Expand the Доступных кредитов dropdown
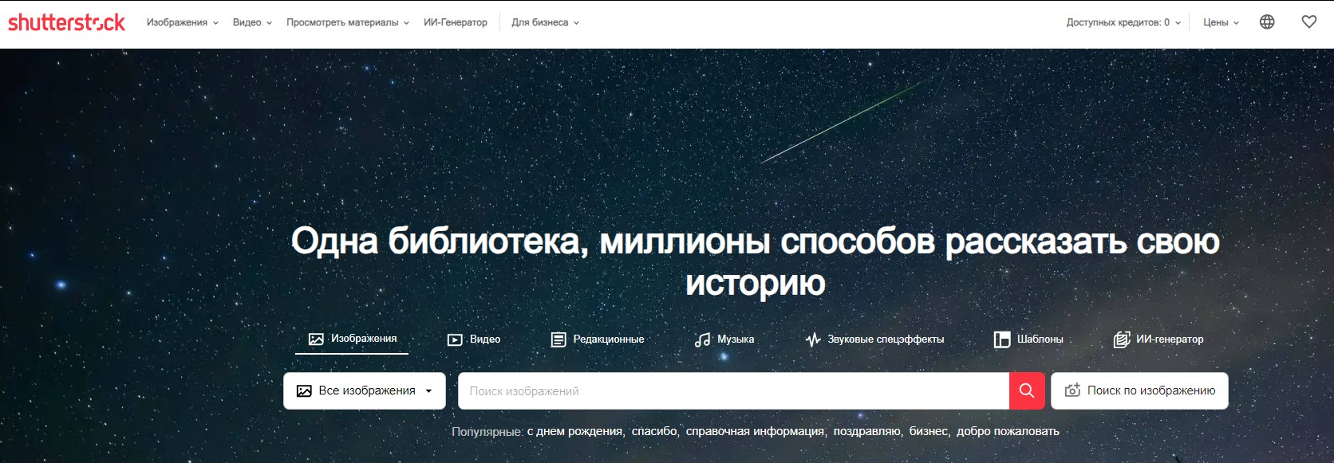 tap(1123, 22)
